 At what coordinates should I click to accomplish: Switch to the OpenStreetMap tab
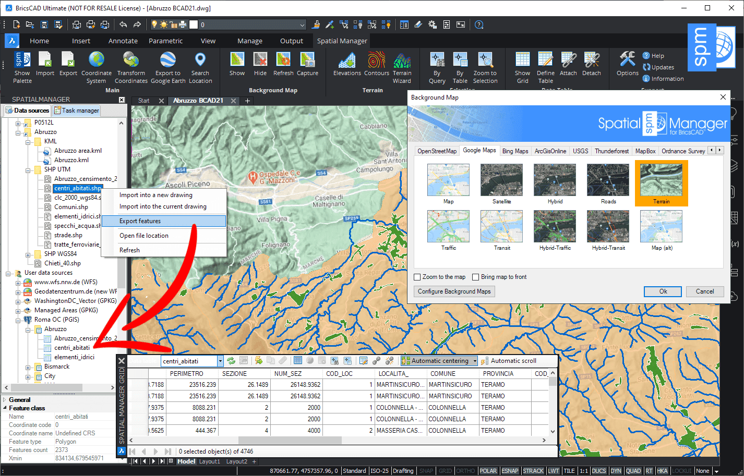437,151
